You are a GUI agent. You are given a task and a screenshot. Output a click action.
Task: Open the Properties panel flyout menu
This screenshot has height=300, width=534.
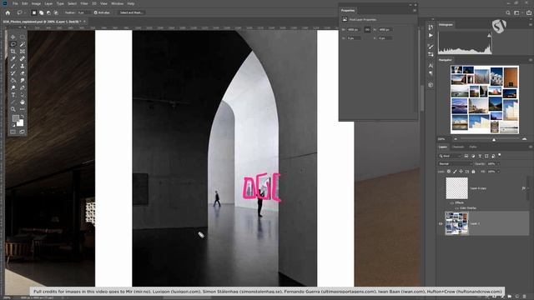pos(415,11)
